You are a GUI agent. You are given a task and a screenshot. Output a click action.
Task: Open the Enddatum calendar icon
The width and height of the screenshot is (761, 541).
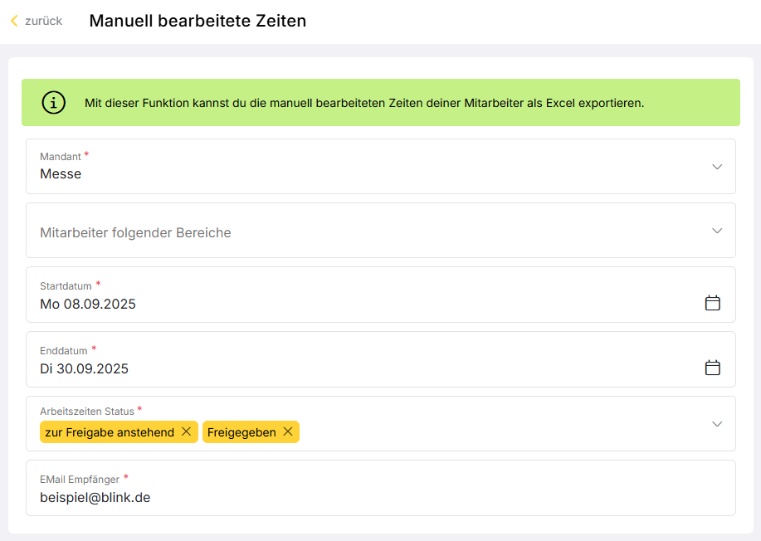pos(712,368)
